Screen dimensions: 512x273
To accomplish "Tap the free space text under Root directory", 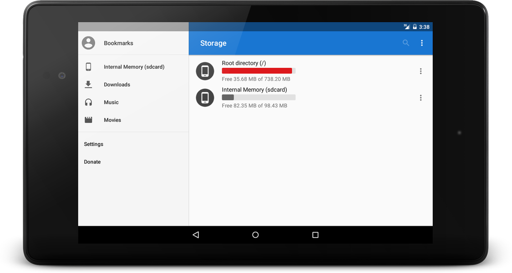I will pos(256,79).
